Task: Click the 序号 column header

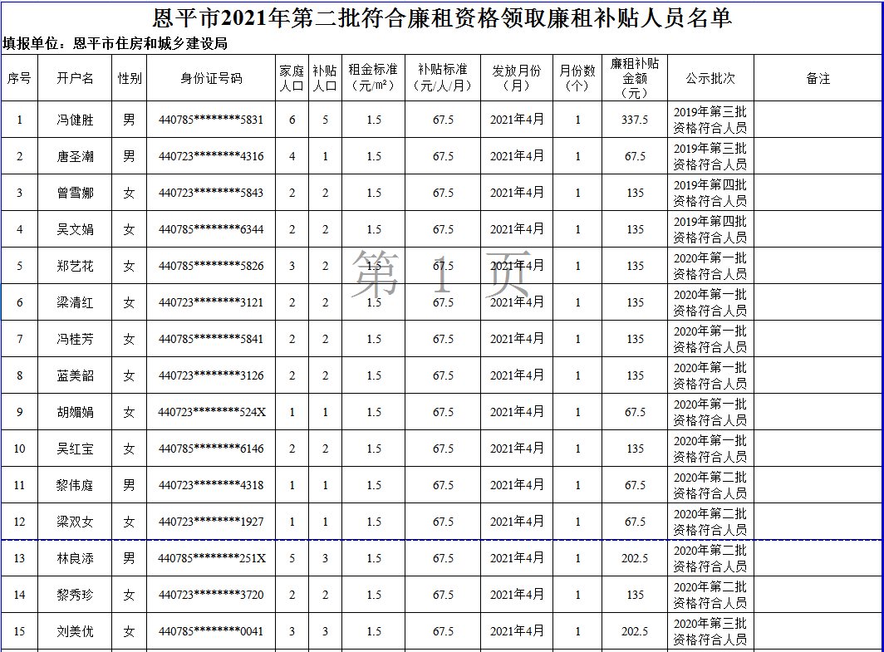Action: 19,78
